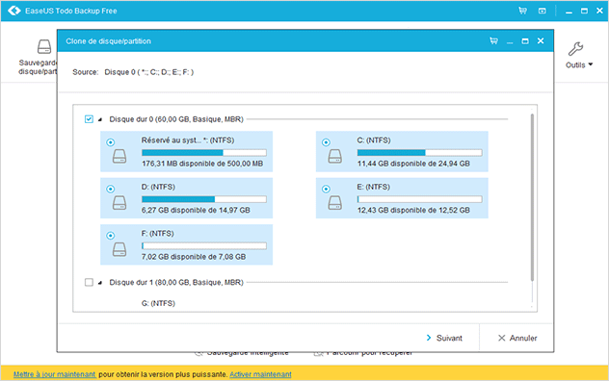Check the Disque dur 1 checkbox
The height and width of the screenshot is (381, 609).
tap(89, 282)
